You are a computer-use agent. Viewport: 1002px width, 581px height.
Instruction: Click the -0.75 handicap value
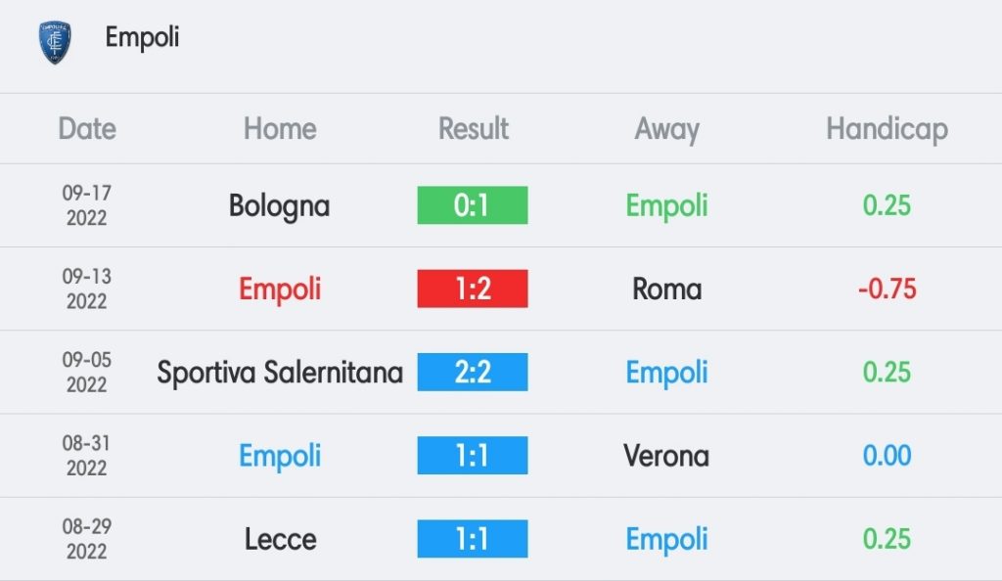[x=887, y=290]
